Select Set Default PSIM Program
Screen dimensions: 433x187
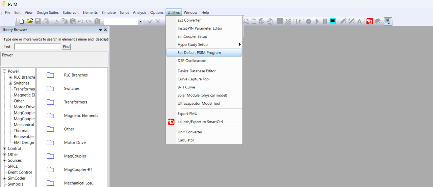pyautogui.click(x=204, y=53)
